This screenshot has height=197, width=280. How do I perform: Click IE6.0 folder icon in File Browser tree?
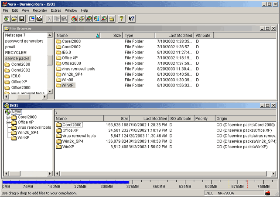tap(7, 76)
